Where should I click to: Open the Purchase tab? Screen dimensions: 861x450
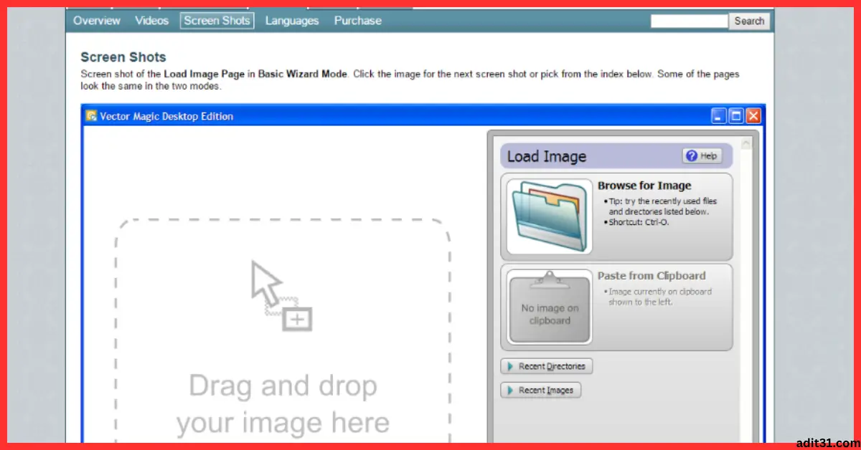(x=357, y=21)
